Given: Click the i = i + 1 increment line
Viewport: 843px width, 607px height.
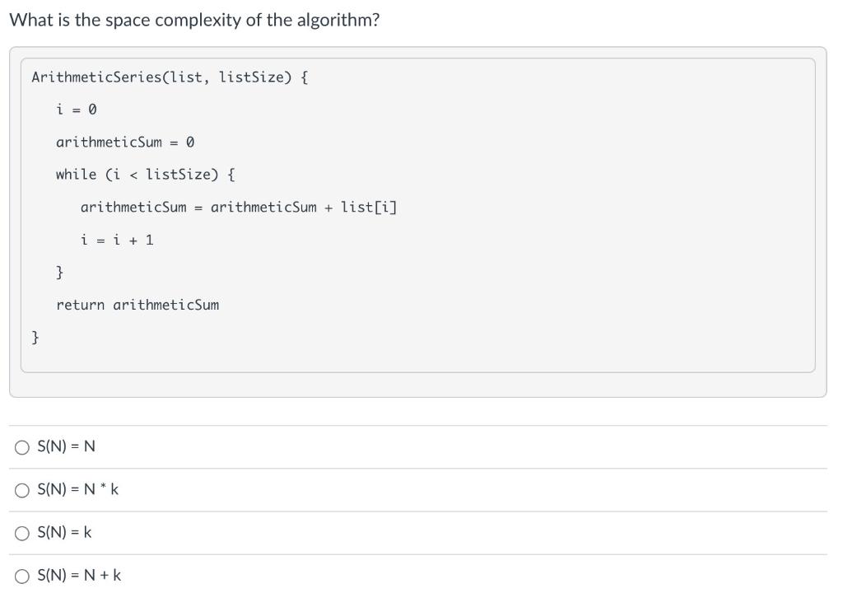Looking at the screenshot, I should [x=117, y=240].
